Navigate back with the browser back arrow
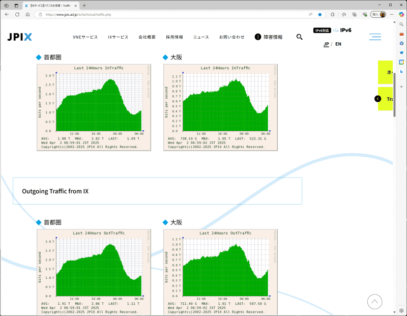407x316 pixels. (x=7, y=15)
